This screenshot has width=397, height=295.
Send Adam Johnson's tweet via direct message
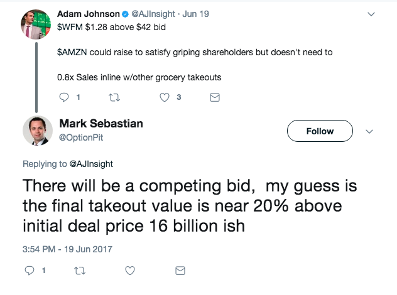(215, 97)
